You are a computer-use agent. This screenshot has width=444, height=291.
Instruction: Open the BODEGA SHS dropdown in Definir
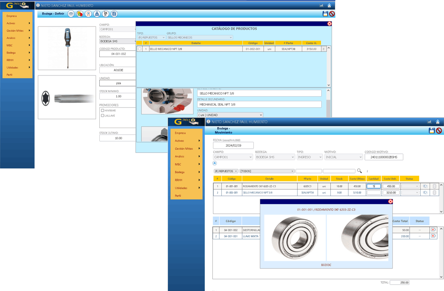(x=118, y=41)
